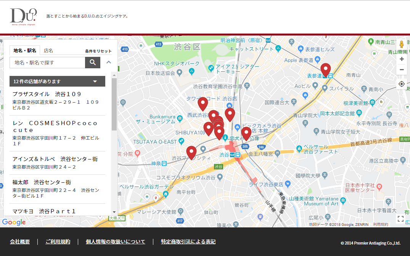This screenshot has width=410, height=256.
Task: Select the red store pin near Omotesando station
Action: 325,69
